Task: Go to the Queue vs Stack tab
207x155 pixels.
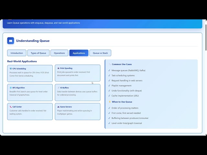Action: coord(100,53)
